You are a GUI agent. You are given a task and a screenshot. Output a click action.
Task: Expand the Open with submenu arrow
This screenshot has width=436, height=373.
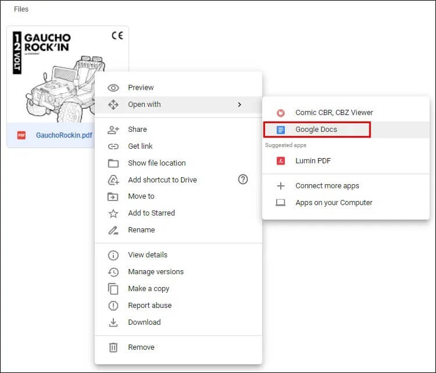240,105
